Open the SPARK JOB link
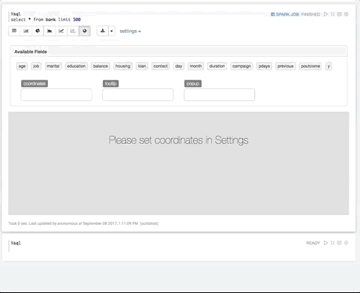This screenshot has height=293, width=360. pos(285,14)
